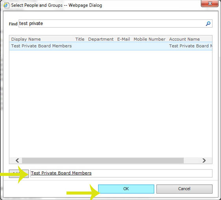Viewport: 221px width, 200px height.
Task: Click the Title column header
Action: click(80, 39)
